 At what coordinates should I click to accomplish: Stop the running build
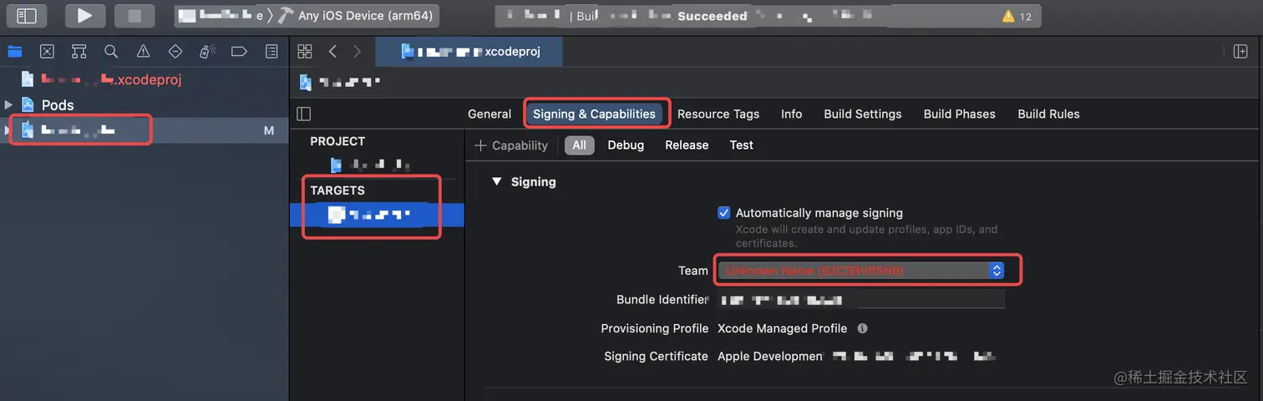[x=134, y=16]
